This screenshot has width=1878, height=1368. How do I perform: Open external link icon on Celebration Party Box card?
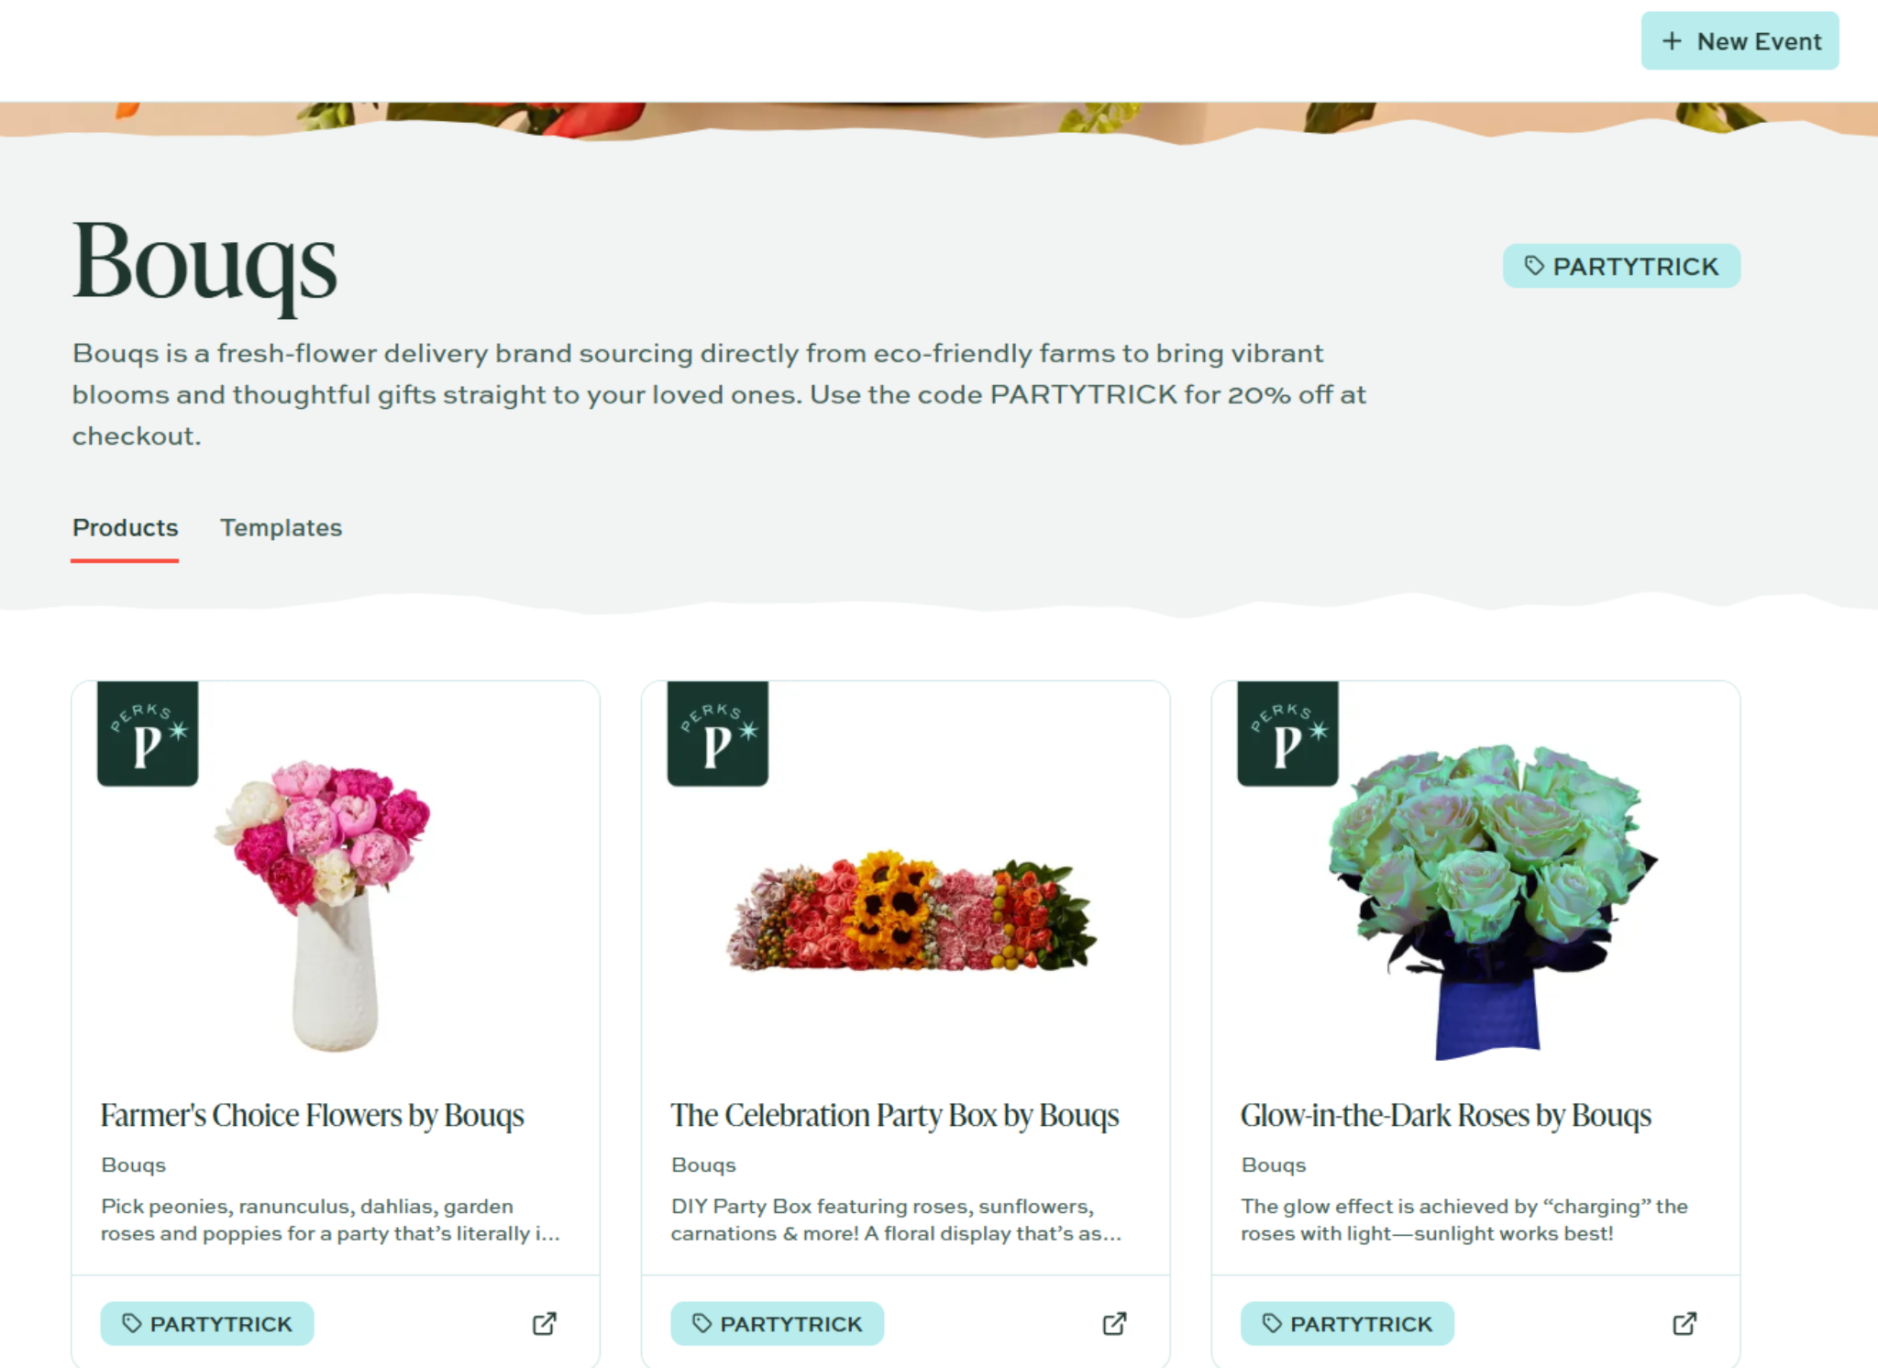coord(1114,1323)
